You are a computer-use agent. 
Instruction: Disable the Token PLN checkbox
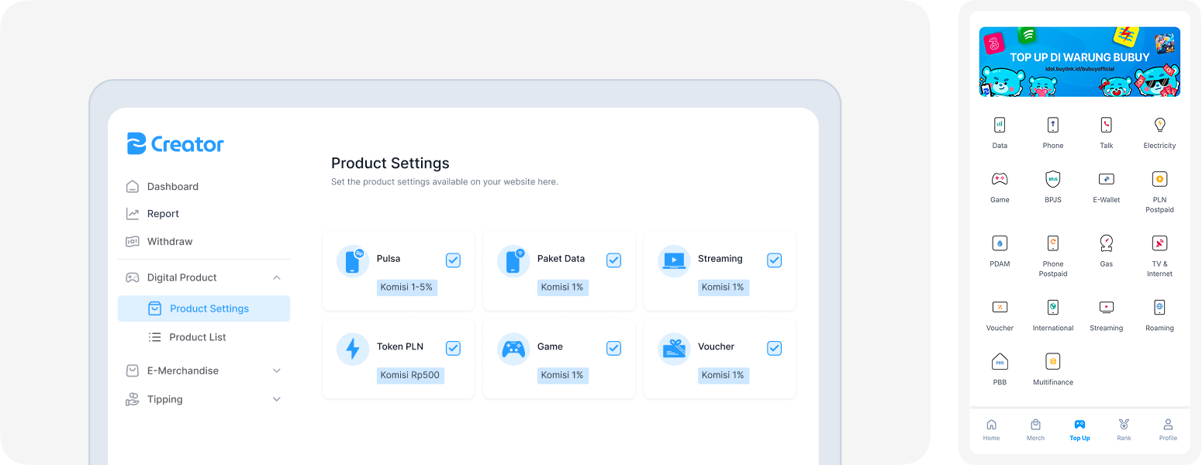453,349
